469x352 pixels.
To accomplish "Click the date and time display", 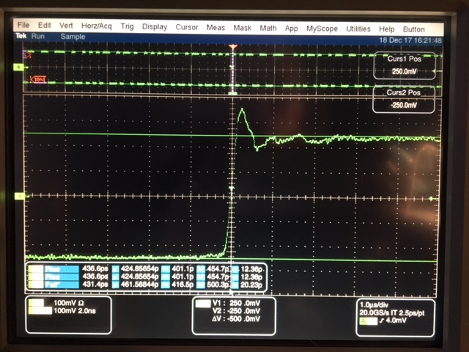I will click(410, 40).
